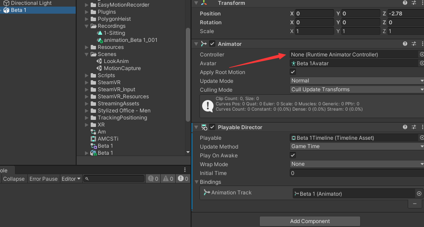Screen dimensions: 424x227
Task: Select the XR folder
Action: point(98,125)
